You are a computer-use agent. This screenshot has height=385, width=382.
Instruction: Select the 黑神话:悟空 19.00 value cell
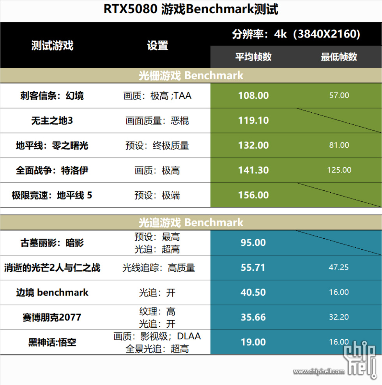coord(253,342)
